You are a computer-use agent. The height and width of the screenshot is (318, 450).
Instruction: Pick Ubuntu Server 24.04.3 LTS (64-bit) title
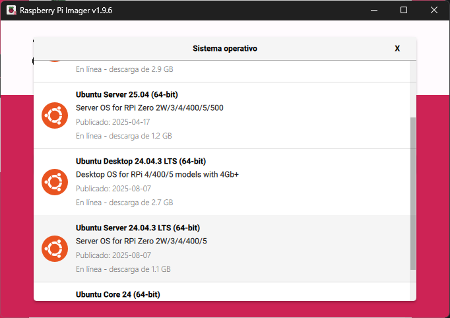pyautogui.click(x=138, y=228)
